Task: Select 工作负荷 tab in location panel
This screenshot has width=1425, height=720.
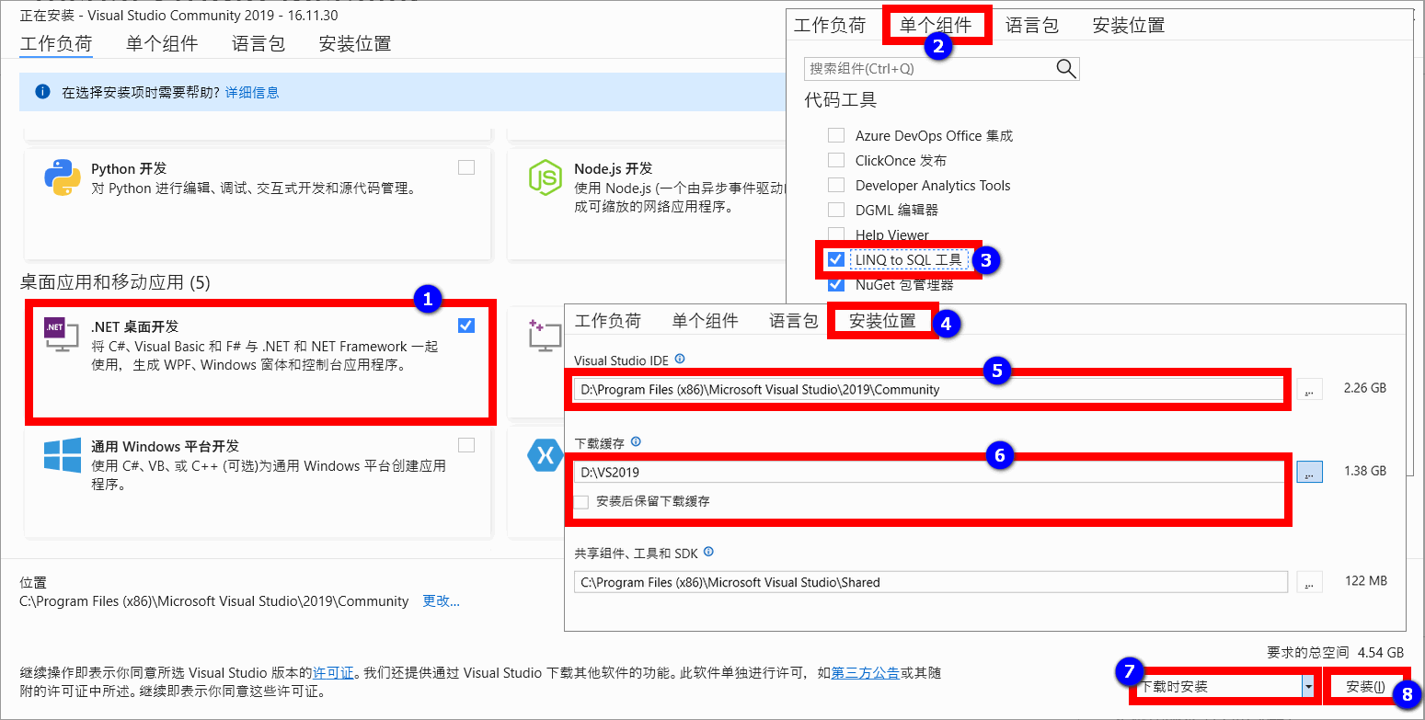Action: 608,321
